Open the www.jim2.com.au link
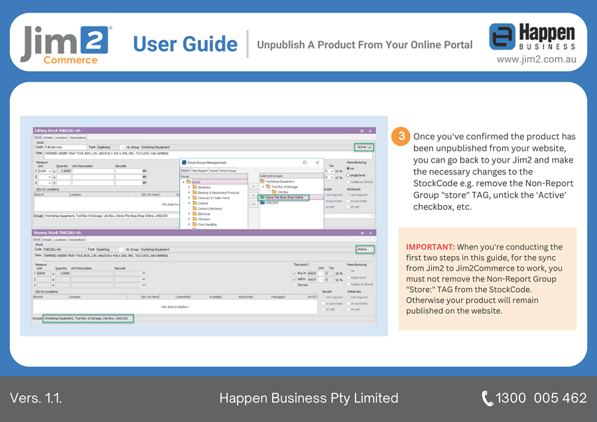The width and height of the screenshot is (597, 422). (x=536, y=60)
